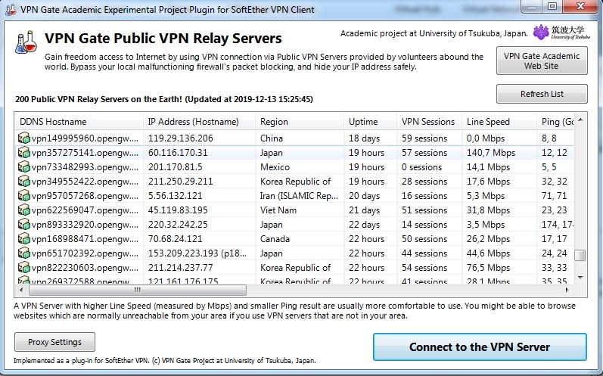Click the China region cell
Viewport: 603px width, 376px height.
coord(272,138)
